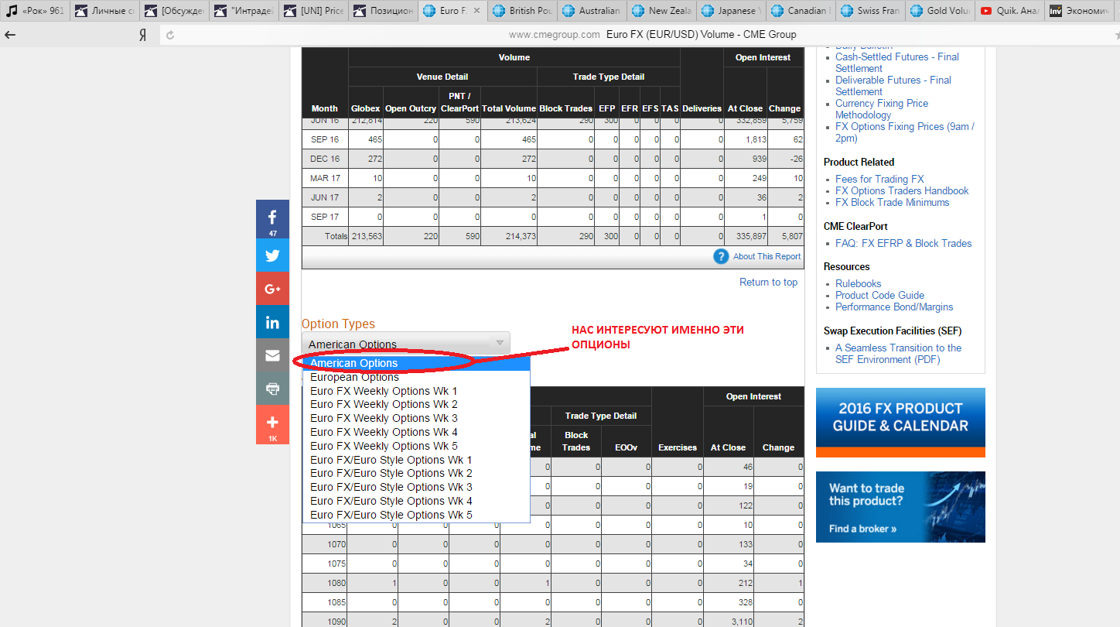Switch to the «Рок» 961 music tab
1120x627 pixels.
pos(35,11)
